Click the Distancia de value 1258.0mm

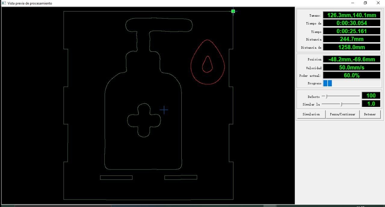(x=352, y=47)
